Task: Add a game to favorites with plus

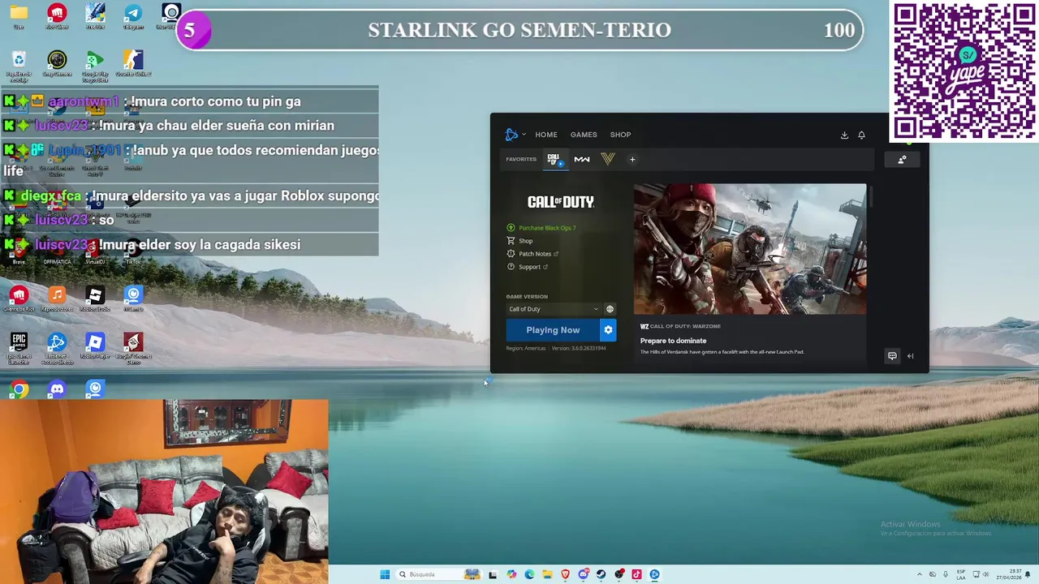Action: tap(632, 159)
